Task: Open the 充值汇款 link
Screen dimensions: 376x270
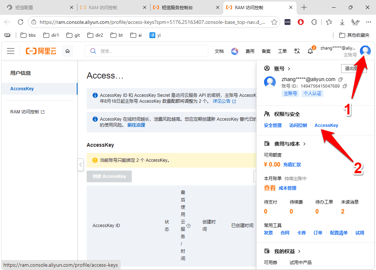Action: tap(292, 165)
